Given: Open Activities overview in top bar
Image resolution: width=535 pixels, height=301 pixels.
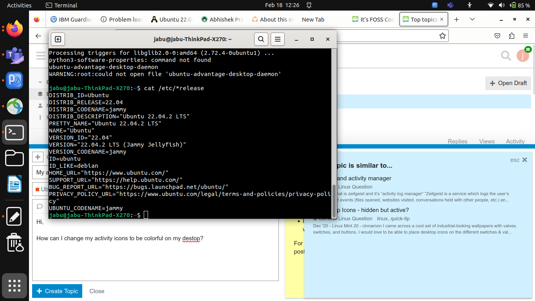Looking at the screenshot, I should pos(19,5).
